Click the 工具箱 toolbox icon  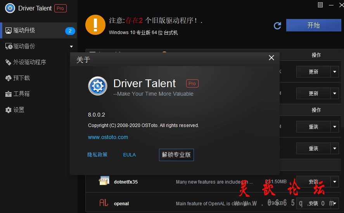pos(8,94)
